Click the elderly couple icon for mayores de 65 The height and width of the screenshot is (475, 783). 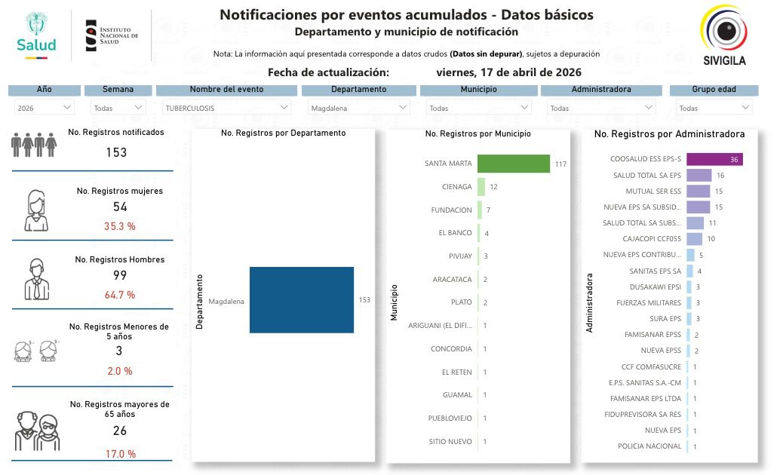pos(36,430)
